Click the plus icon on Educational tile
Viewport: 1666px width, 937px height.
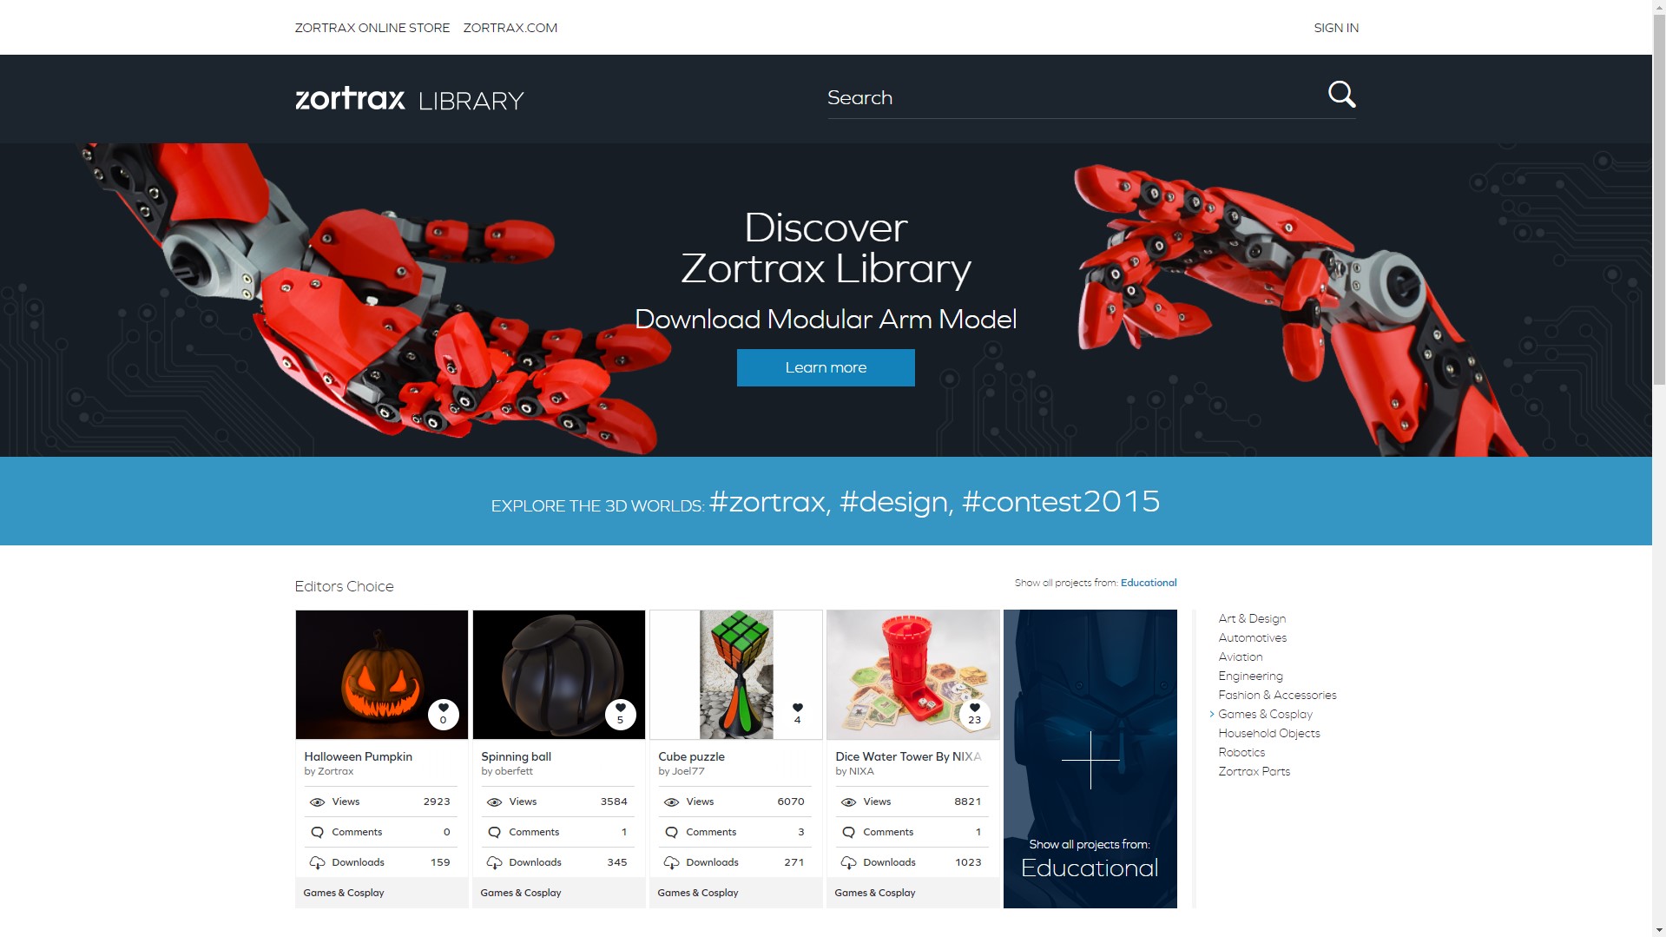click(1090, 760)
